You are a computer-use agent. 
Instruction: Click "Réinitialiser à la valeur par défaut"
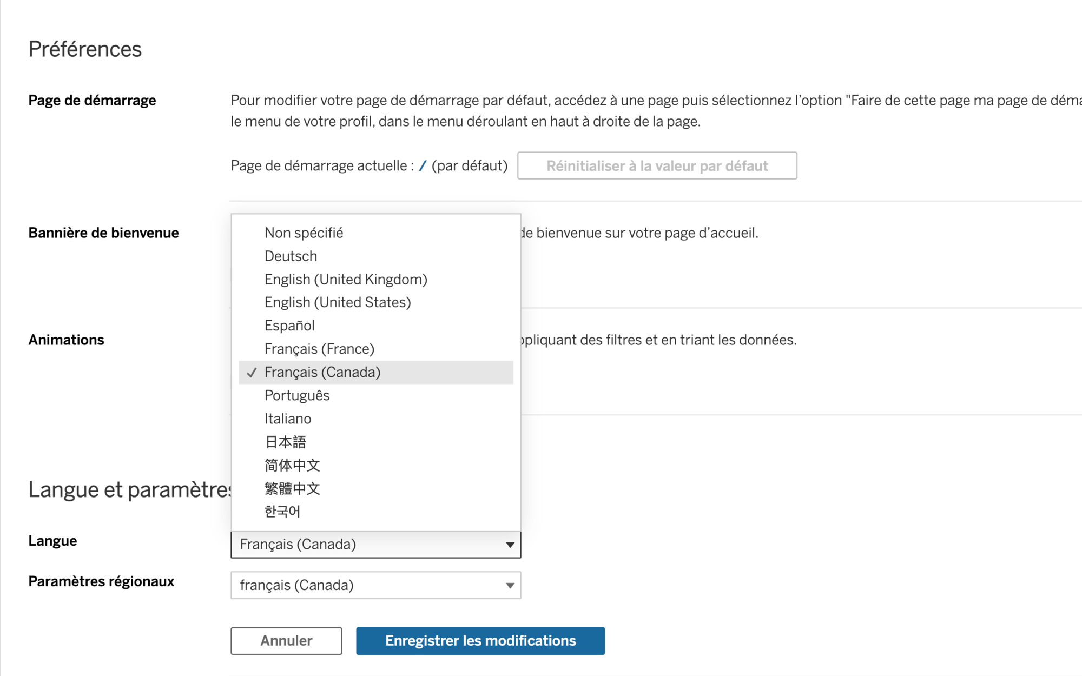point(657,165)
